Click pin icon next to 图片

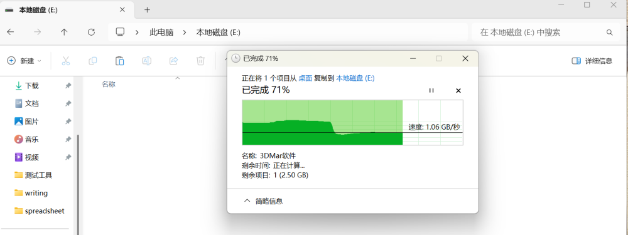tap(68, 121)
